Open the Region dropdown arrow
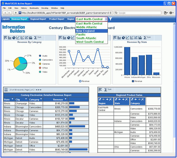This screenshot has width=177, height=158. 106,19
